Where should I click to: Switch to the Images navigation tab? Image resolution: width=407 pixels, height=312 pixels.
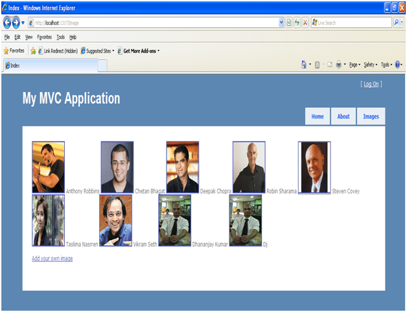pos(371,117)
